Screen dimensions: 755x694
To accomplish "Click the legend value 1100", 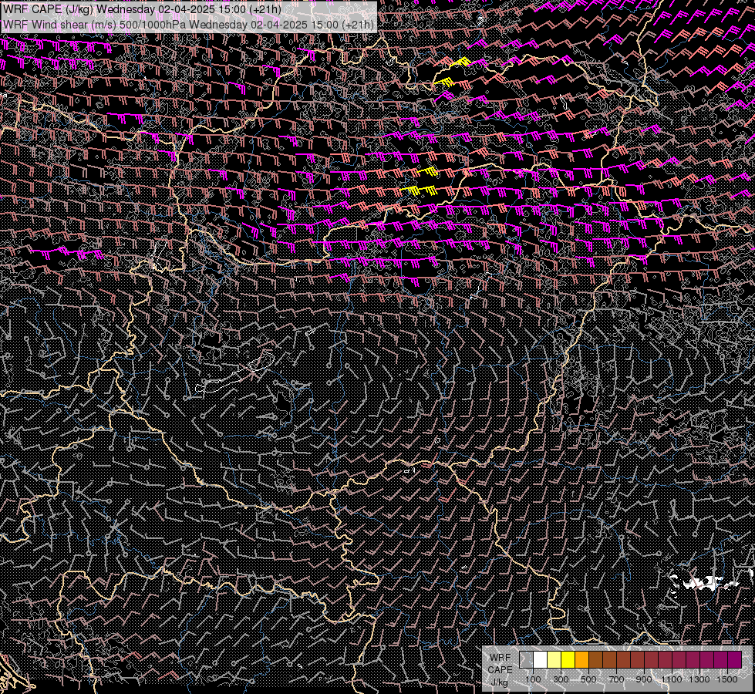I will click(x=672, y=679).
